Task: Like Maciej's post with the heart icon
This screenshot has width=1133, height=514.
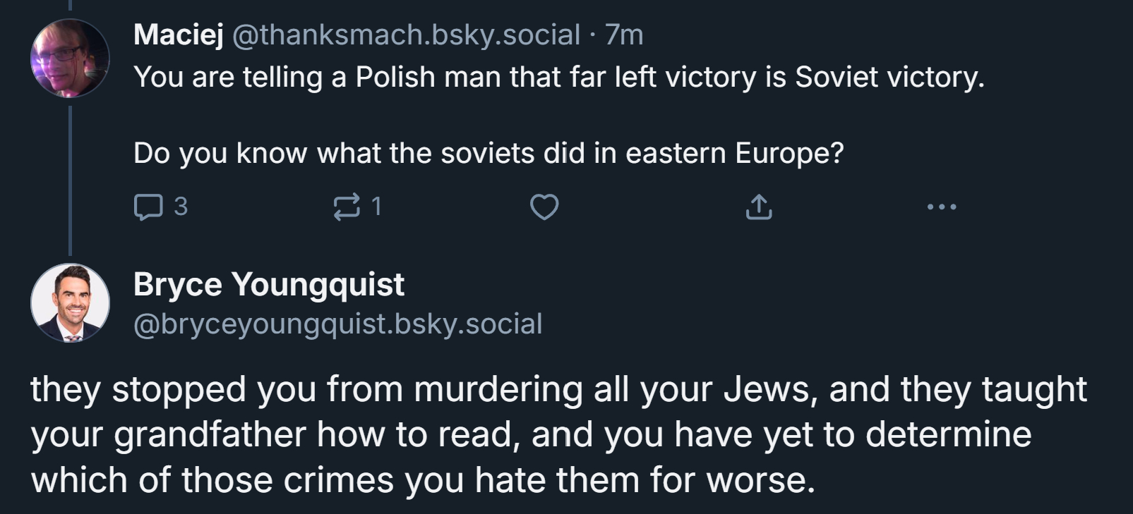Action: [x=544, y=207]
